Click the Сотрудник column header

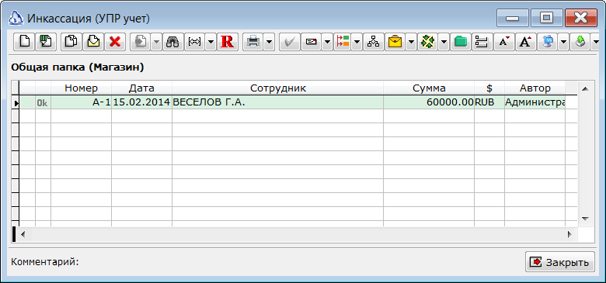tap(278, 88)
